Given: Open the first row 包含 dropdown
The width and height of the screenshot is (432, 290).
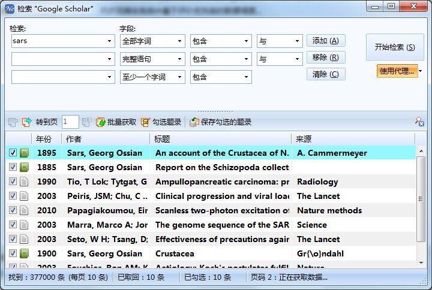Looking at the screenshot, I should tap(246, 41).
